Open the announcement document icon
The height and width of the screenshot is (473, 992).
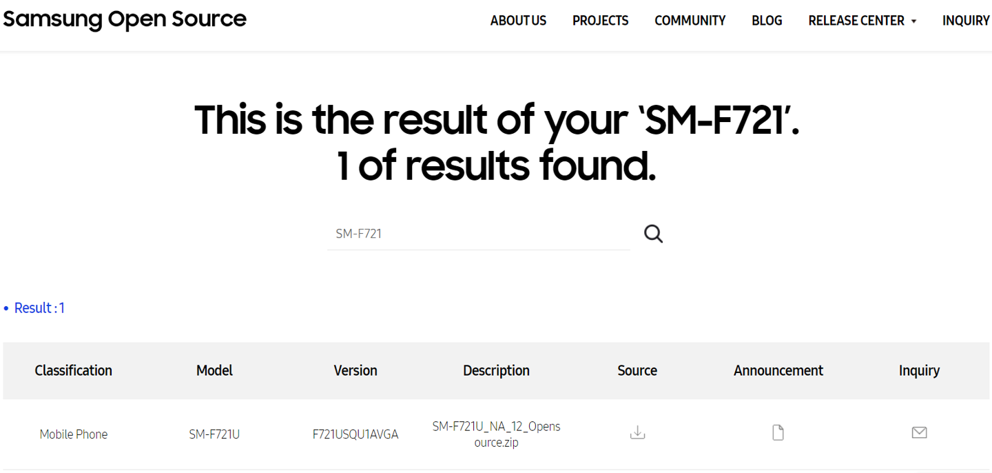click(778, 433)
